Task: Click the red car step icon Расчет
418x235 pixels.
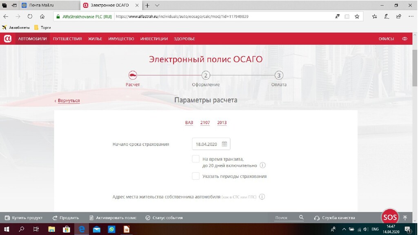Action: coord(133,75)
